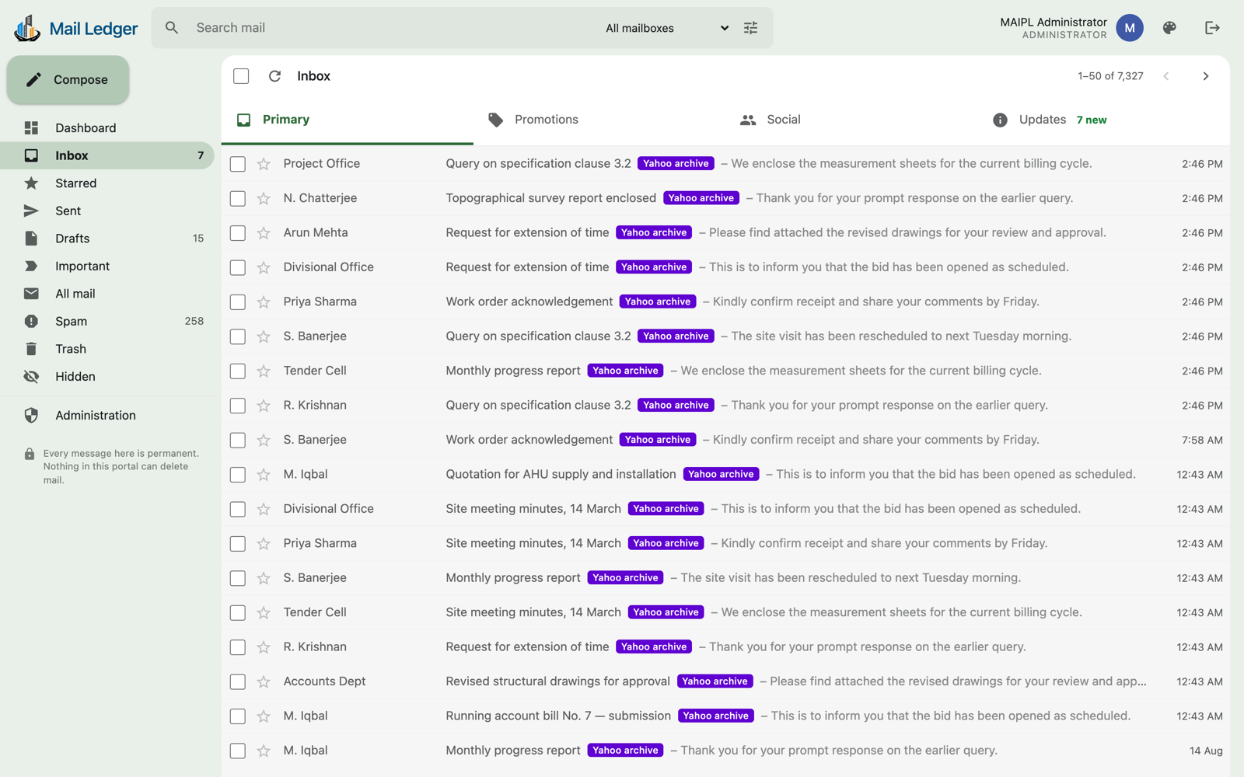
Task: Switch to the Social tab
Action: (851, 120)
